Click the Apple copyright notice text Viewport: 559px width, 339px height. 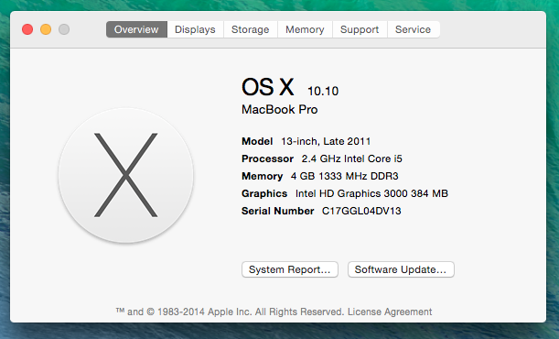[230, 312]
